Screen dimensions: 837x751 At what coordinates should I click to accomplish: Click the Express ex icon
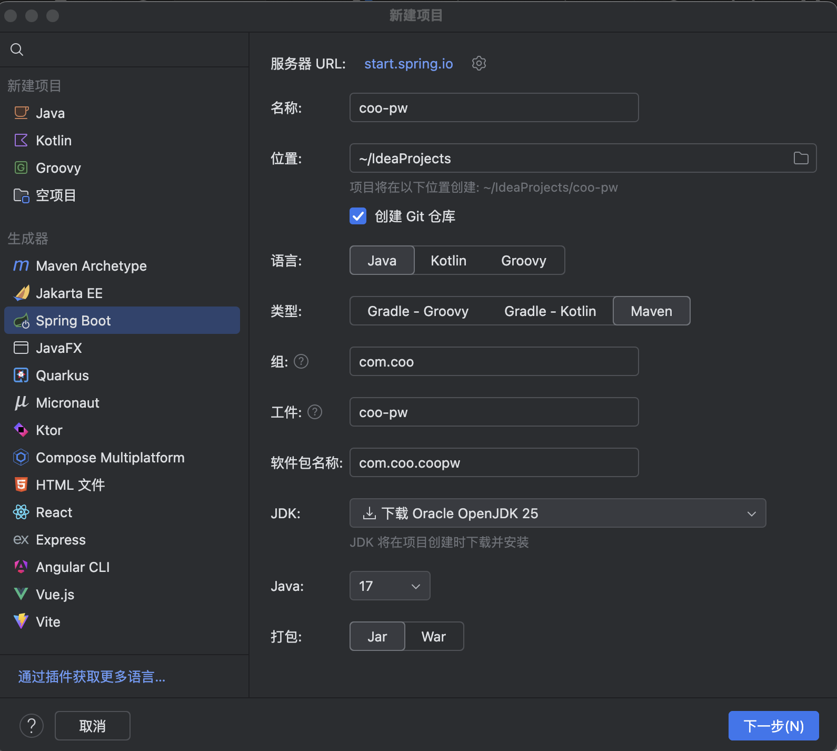tap(21, 539)
